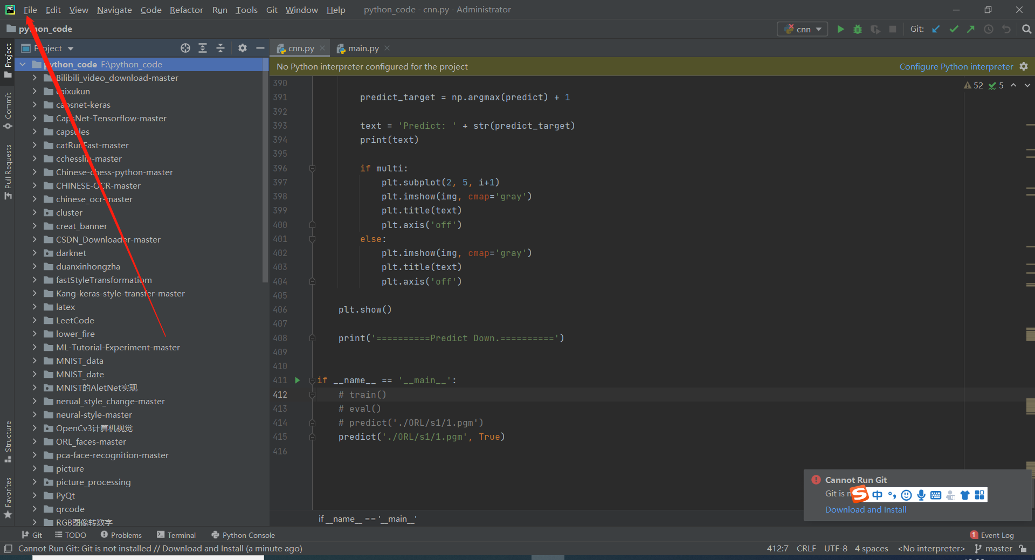Expand LeetCode folder
Image resolution: width=1035 pixels, height=560 pixels.
click(34, 320)
